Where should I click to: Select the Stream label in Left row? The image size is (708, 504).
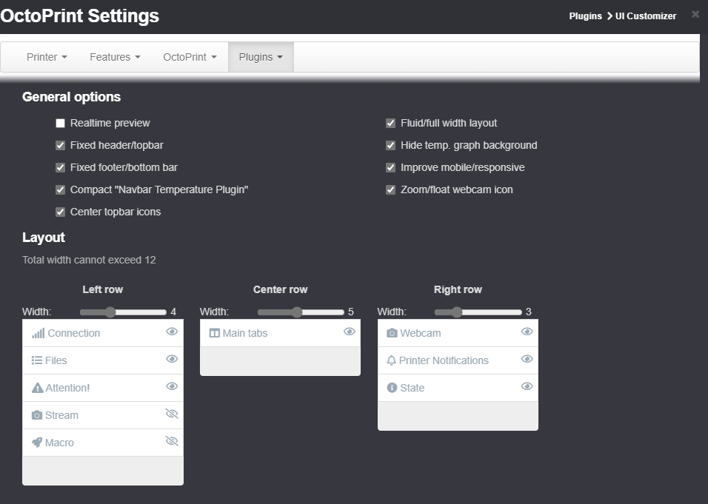62,415
